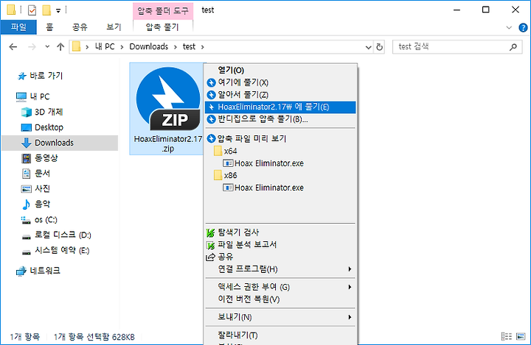This screenshot has height=345, width=531.
Task: Select 바로 가기 in navigation pane
Action: click(x=46, y=76)
